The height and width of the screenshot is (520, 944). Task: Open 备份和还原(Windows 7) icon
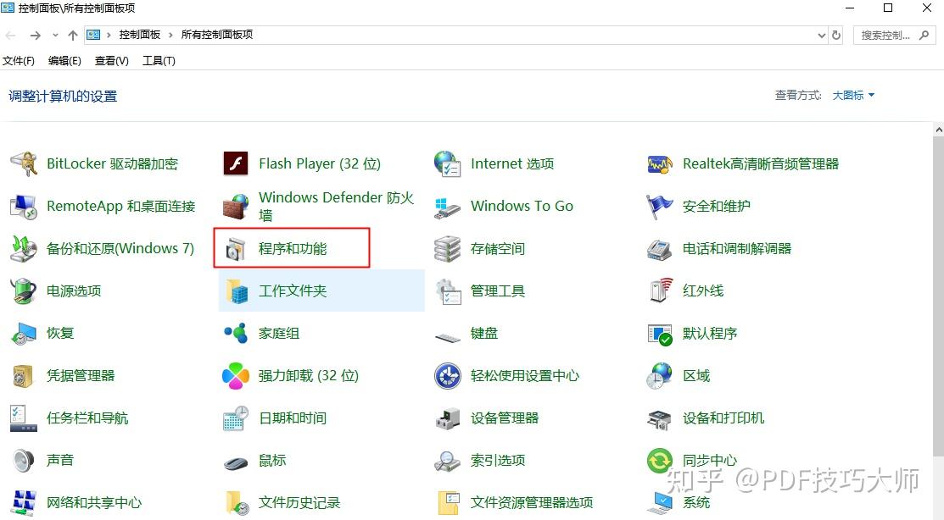click(25, 248)
